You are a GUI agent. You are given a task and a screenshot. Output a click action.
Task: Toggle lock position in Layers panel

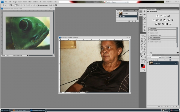(155, 60)
